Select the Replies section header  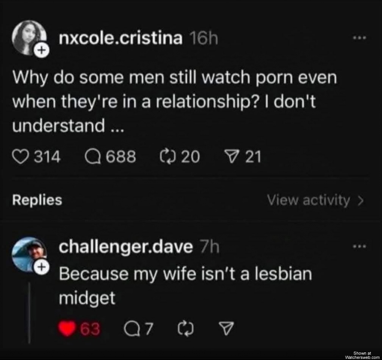tap(37, 200)
